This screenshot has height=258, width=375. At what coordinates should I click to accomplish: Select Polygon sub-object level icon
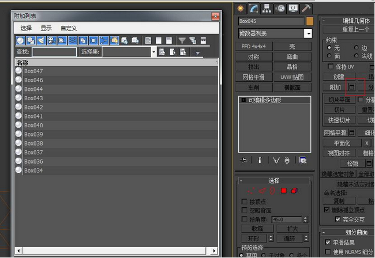(x=284, y=191)
